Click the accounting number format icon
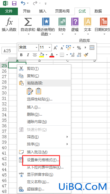Image resolution: width=110 pixels, height=194 pixels. [x=68, y=47]
